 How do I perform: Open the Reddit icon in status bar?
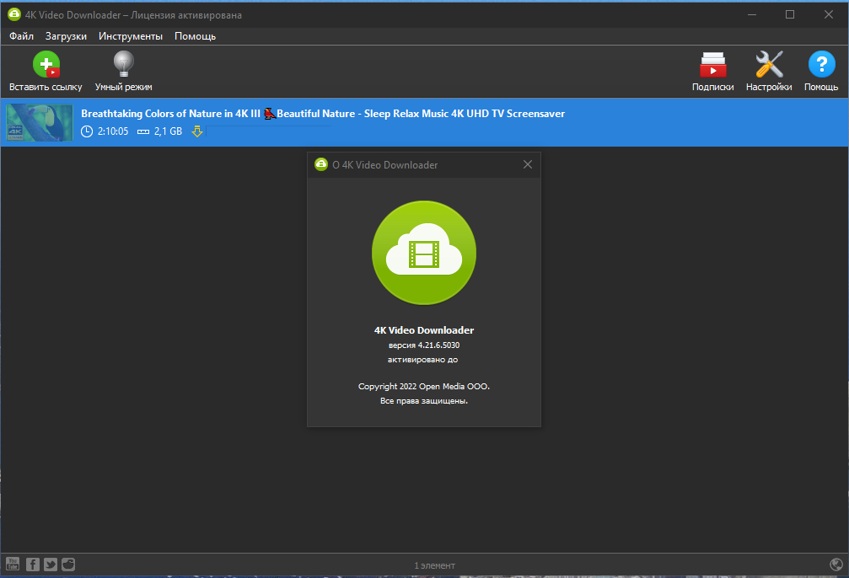pos(68,565)
